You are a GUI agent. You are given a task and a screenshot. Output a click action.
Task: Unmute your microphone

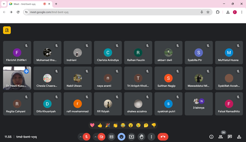(x=86, y=137)
